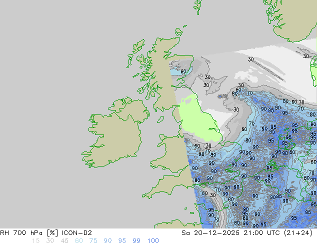This screenshot has height=245, width=317.
Task: Select the legend value 15
Action: tap(35, 241)
